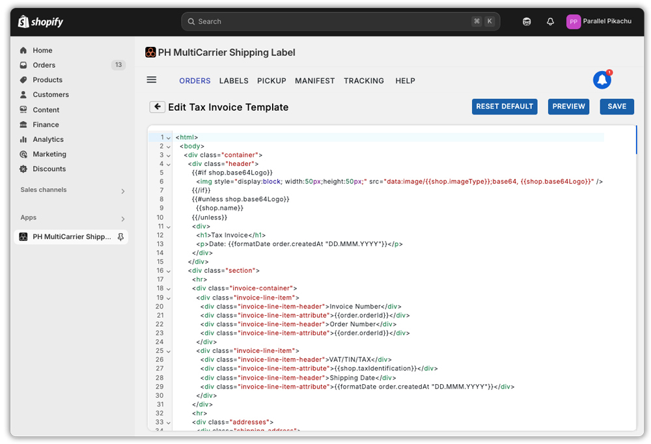
Task: Click the Orders count badge 13
Action: point(118,65)
